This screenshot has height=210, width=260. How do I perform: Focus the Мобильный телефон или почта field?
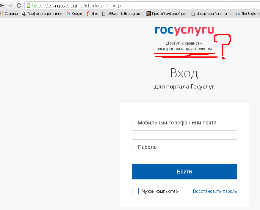tap(184, 123)
